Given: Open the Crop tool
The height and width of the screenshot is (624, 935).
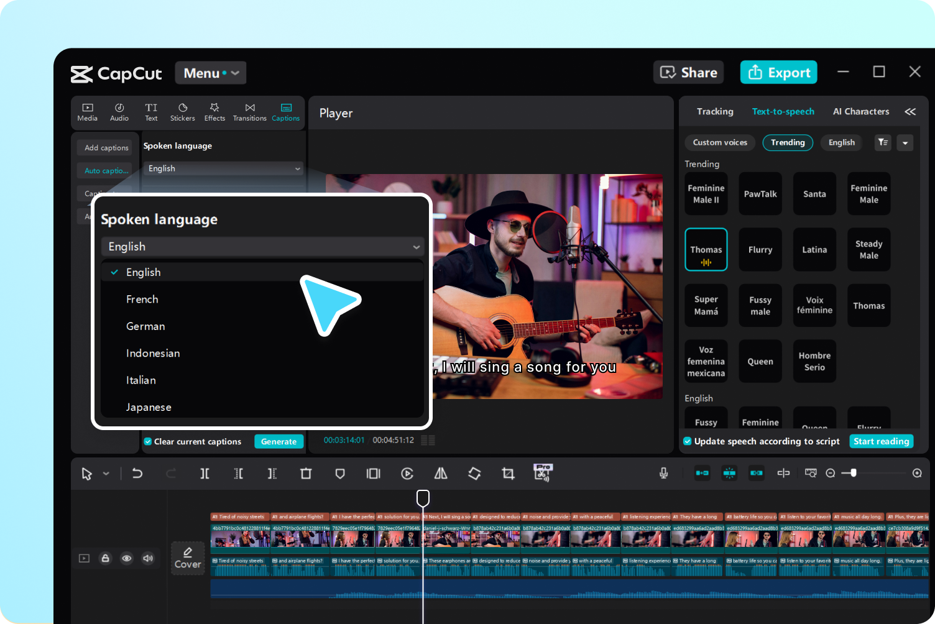Looking at the screenshot, I should click(x=508, y=473).
